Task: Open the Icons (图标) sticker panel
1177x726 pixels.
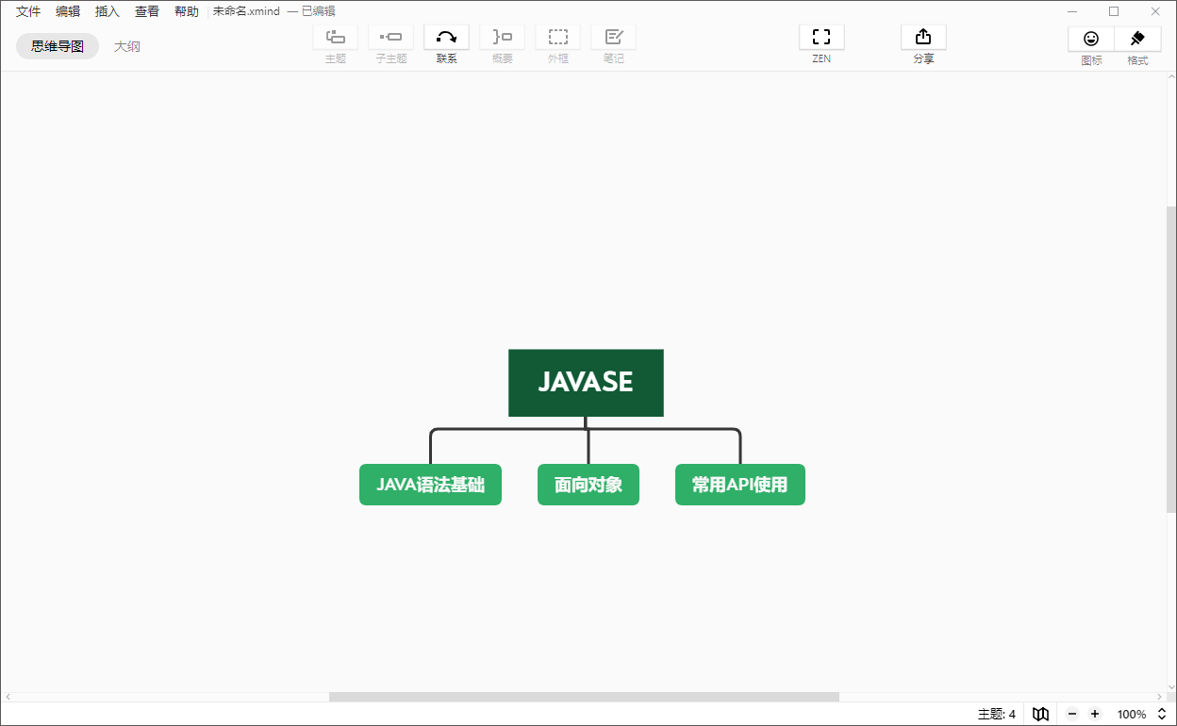Action: click(x=1091, y=39)
